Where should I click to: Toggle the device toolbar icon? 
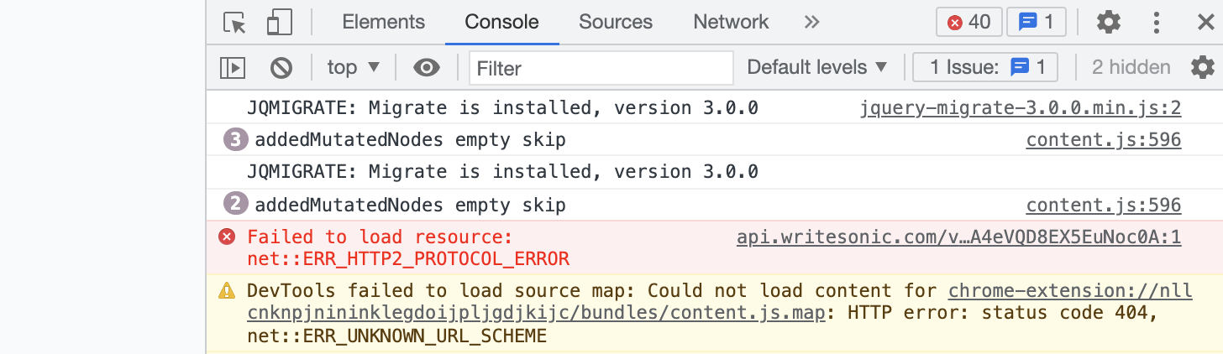click(x=279, y=22)
